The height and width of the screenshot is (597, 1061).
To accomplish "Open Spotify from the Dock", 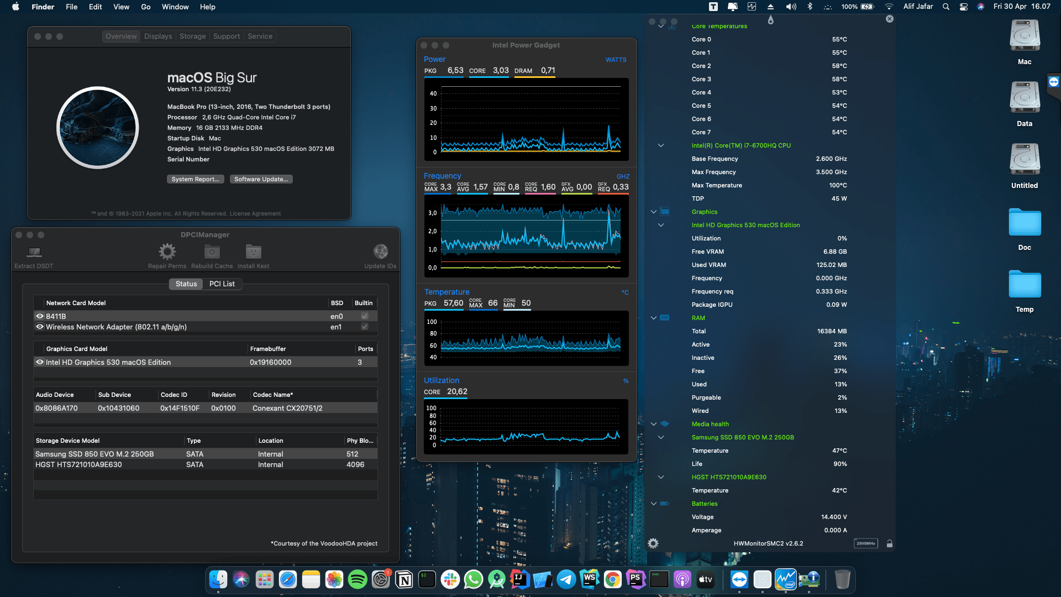I will 358,579.
